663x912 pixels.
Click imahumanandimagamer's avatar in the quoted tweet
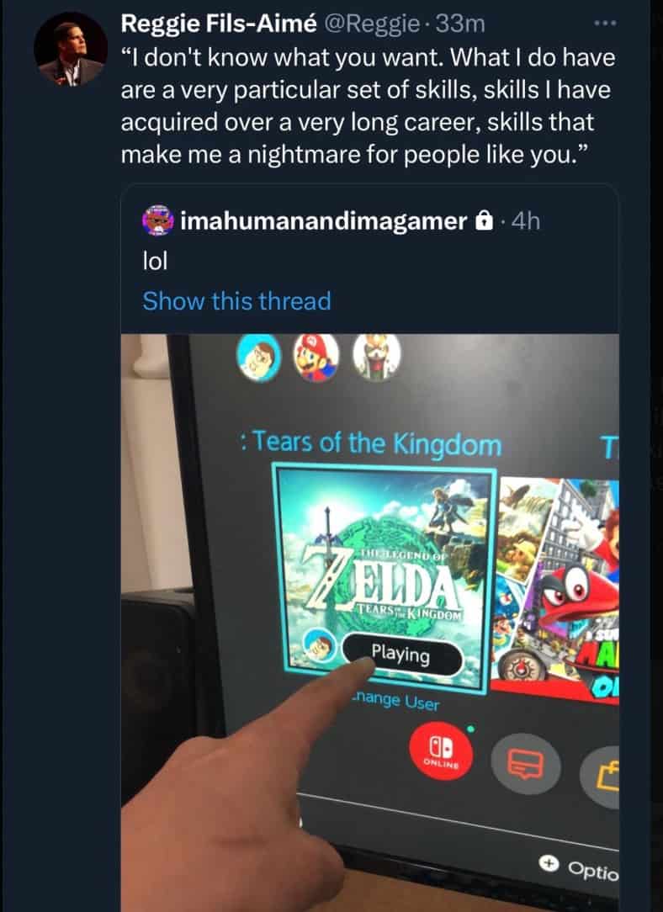pyautogui.click(x=157, y=220)
